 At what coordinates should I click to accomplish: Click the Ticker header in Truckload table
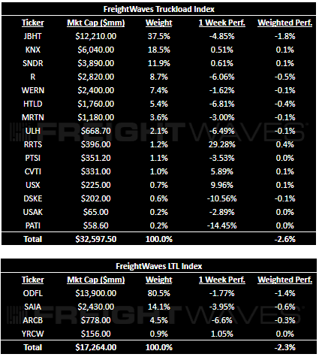tap(33, 23)
